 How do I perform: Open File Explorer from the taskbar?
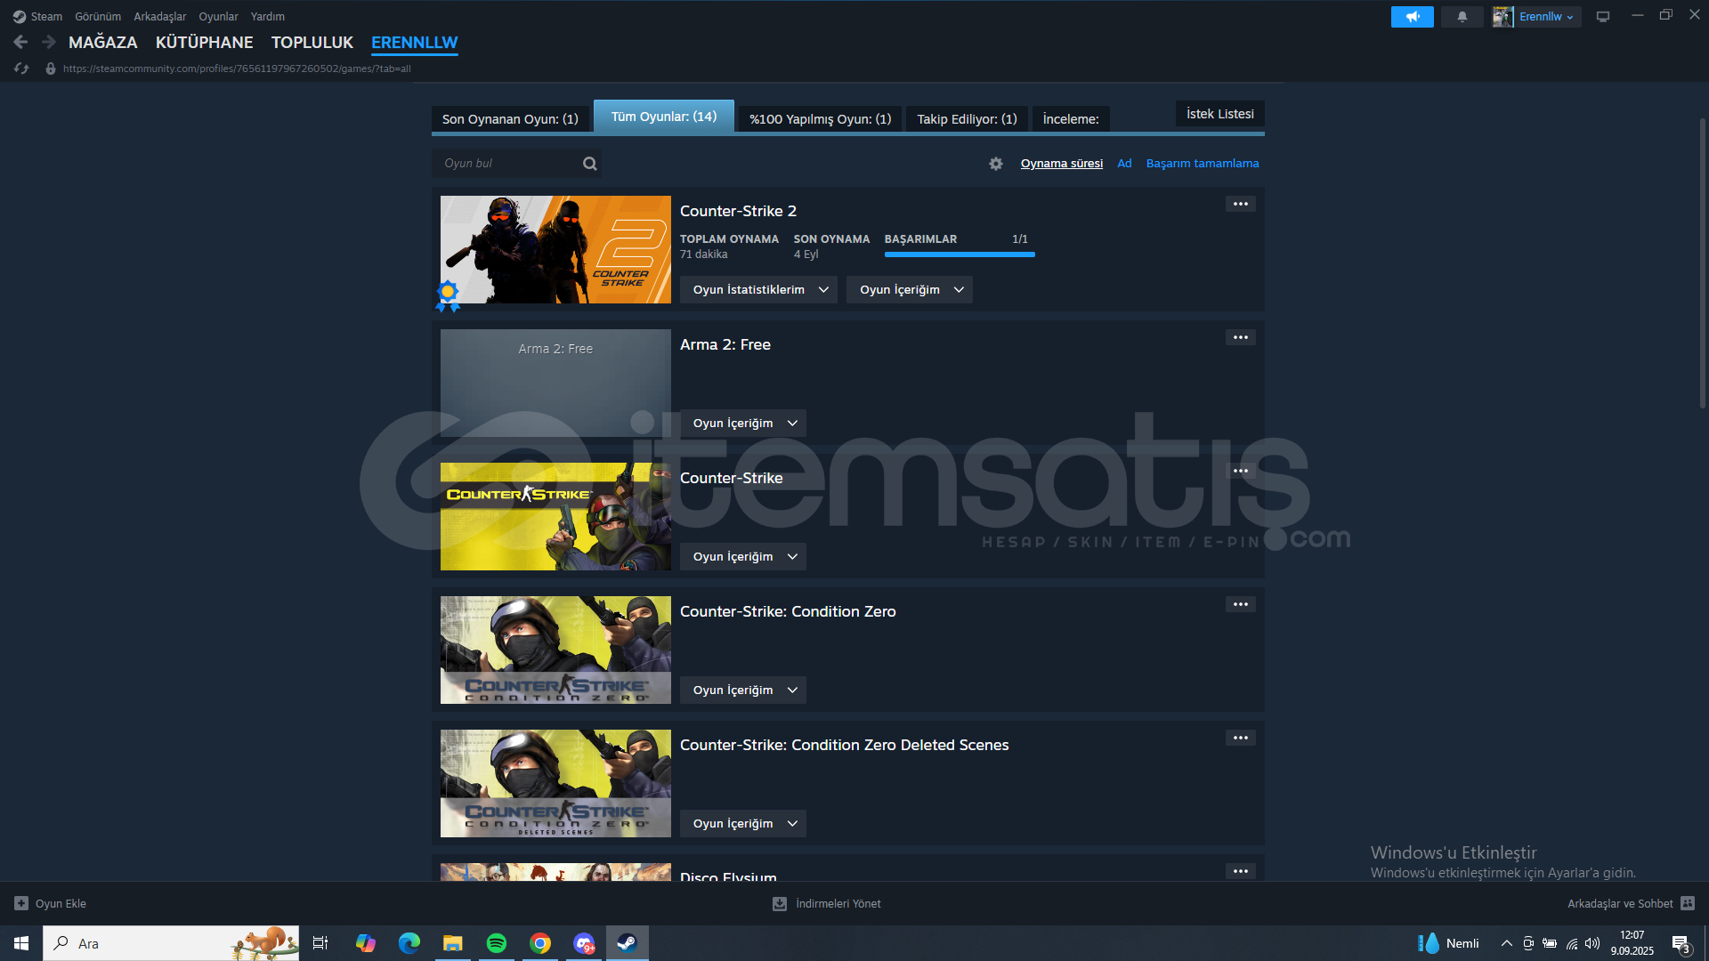coord(453,943)
